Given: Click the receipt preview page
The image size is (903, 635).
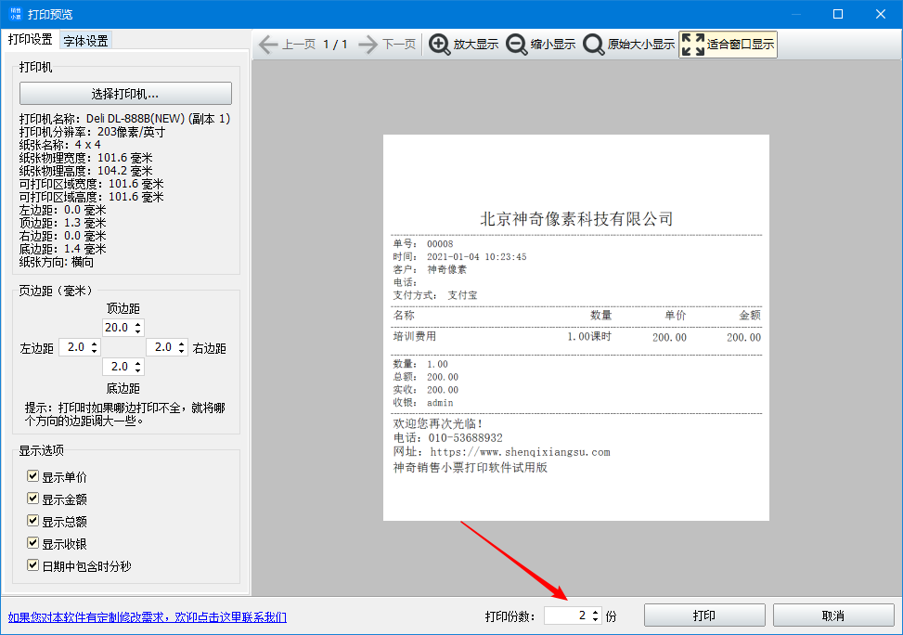Looking at the screenshot, I should click(576, 328).
